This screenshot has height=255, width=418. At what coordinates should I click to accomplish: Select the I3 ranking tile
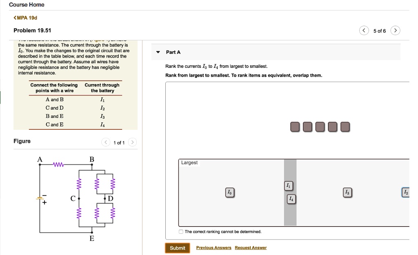pyautogui.click(x=347, y=192)
